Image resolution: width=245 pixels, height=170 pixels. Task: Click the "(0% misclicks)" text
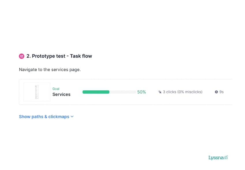coord(190,92)
